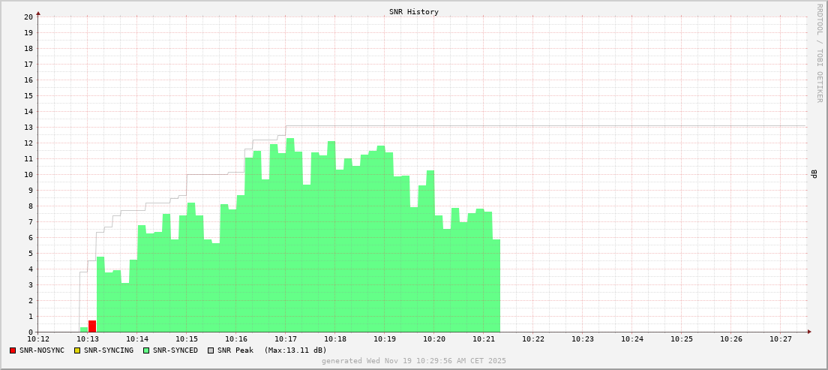The image size is (828, 370).
Task: Click the SNR-SYNCING legend label text
Action: pos(109,350)
